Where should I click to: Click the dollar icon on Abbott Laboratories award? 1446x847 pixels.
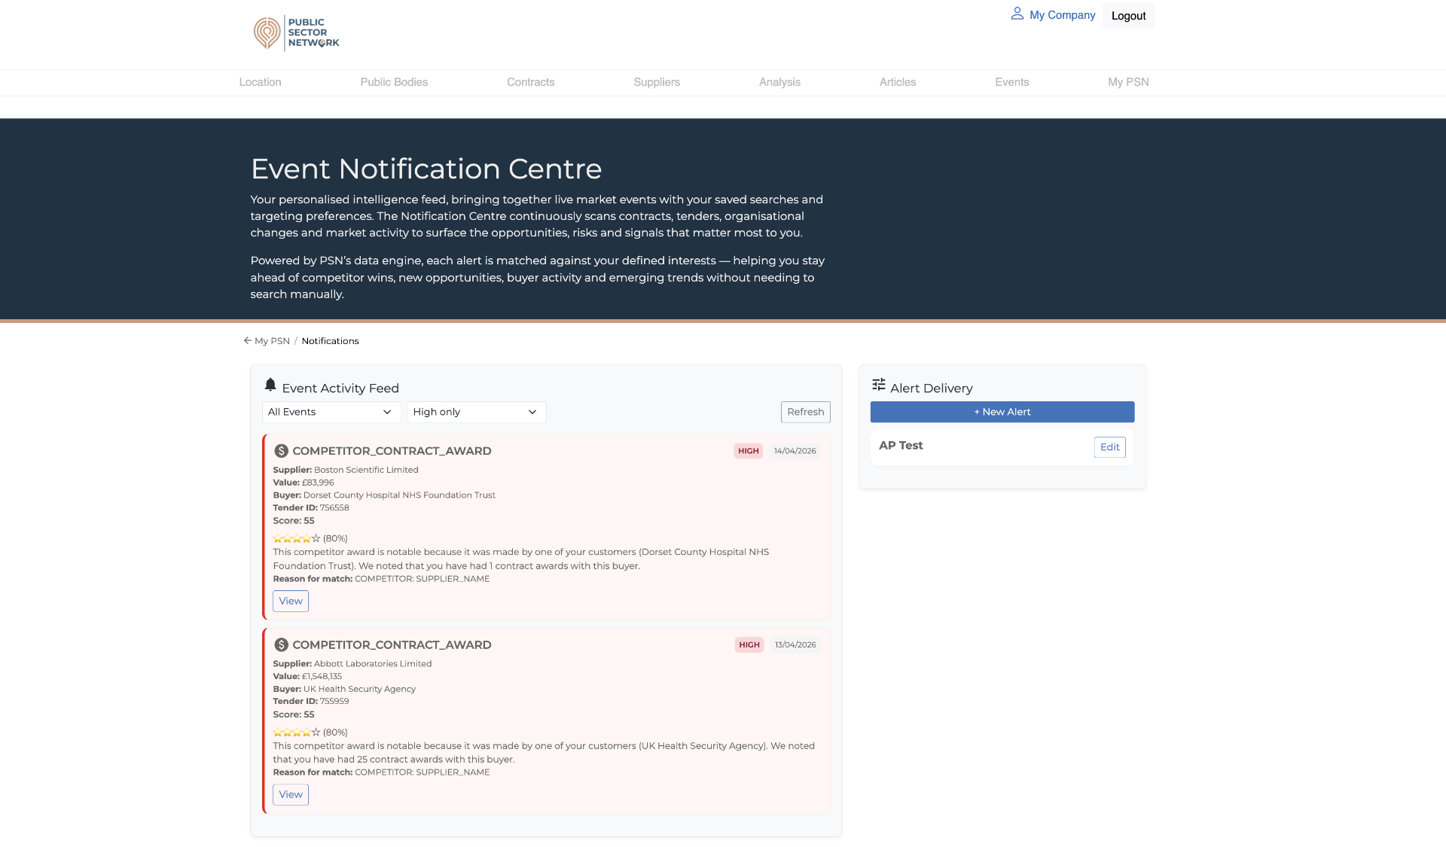281,644
